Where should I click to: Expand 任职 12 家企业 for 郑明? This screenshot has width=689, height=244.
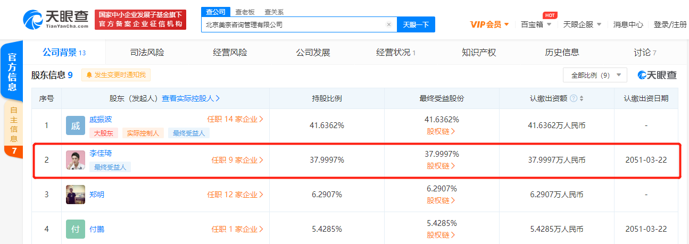[x=236, y=195]
